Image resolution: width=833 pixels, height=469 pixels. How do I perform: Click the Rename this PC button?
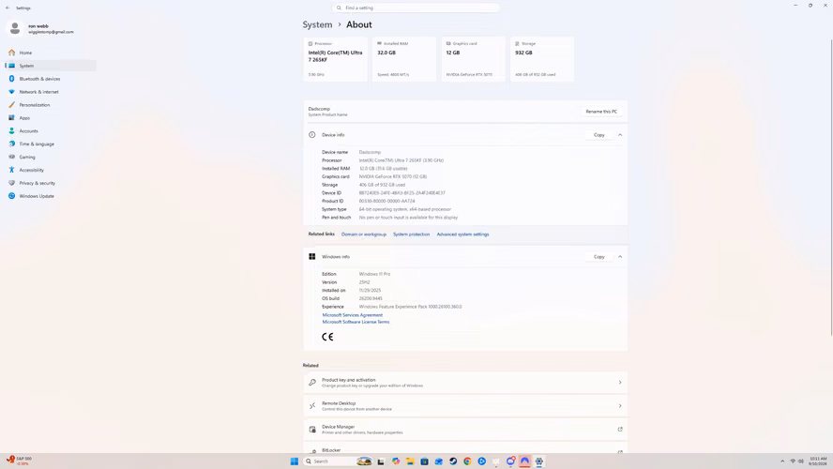[x=601, y=112]
